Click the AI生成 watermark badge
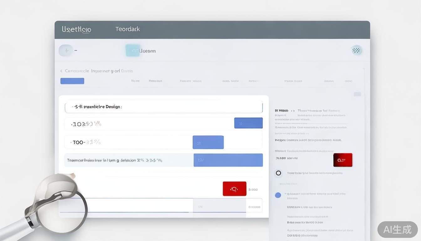The height and width of the screenshot is (241, 421). click(397, 229)
